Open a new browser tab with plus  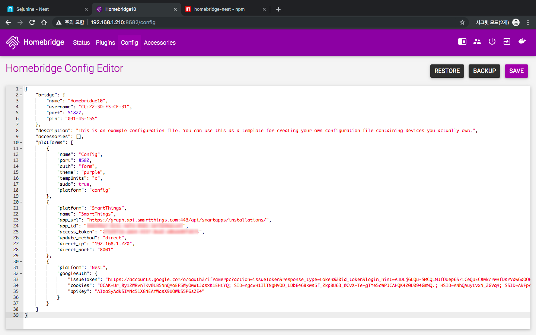[x=278, y=9]
